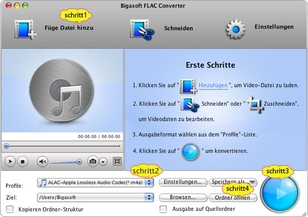The height and width of the screenshot is (217, 308).
Task: Click the Einstellungen toolbar label
Action: 274,27
